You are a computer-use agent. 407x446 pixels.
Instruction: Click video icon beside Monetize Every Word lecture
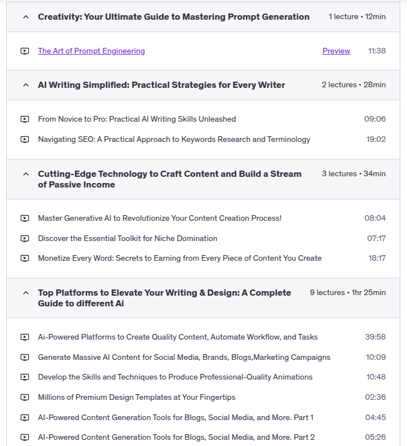coord(25,258)
